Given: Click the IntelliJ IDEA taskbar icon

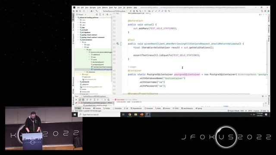Looking at the screenshot, I should point(147,115).
